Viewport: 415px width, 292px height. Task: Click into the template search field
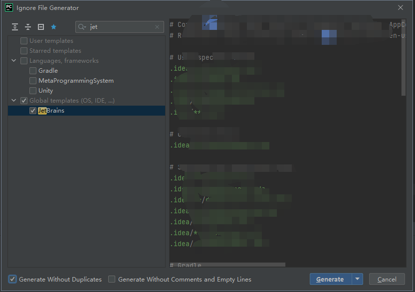click(120, 27)
